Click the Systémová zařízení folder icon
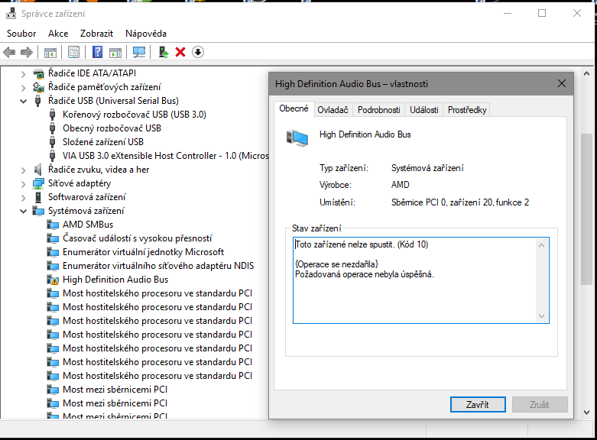 pyautogui.click(x=38, y=211)
